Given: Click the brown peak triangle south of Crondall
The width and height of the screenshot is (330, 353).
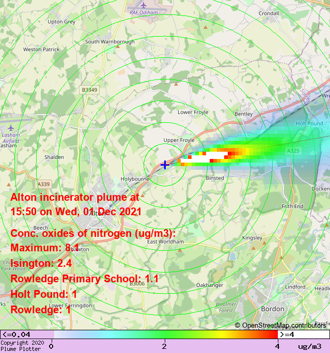Looking at the screenshot, I should tap(206, 27).
